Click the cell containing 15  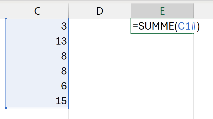[37, 101]
